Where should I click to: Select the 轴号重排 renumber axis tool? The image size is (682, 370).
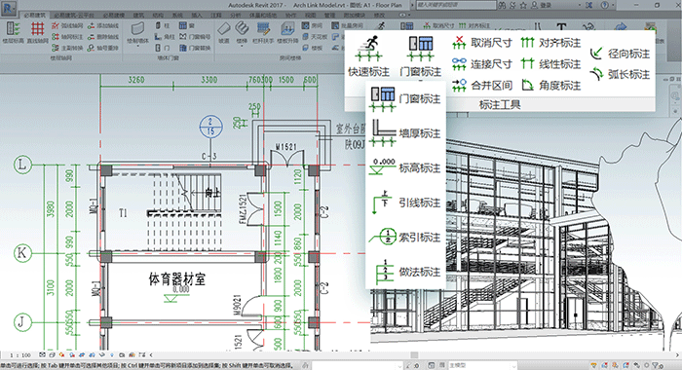point(103,48)
